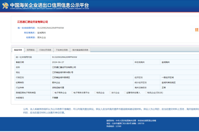
Task: Check the 物流企业 checkbox
Action: (95, 93)
